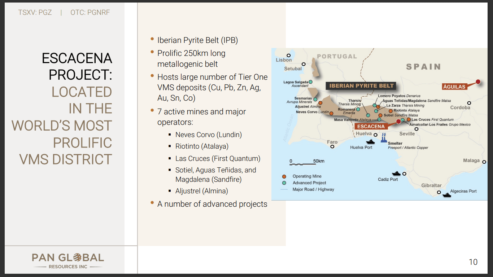Click the 50km map scale bar

[303, 164]
